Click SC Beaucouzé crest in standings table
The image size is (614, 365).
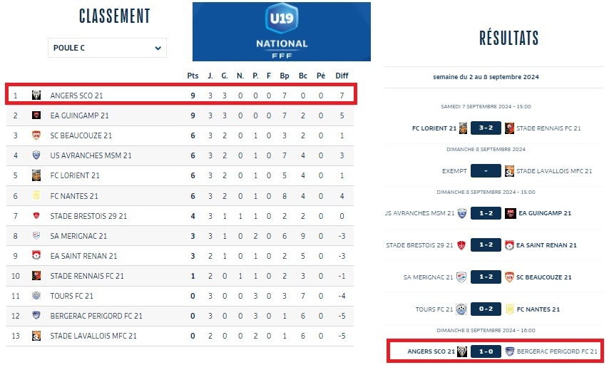pyautogui.click(x=36, y=135)
